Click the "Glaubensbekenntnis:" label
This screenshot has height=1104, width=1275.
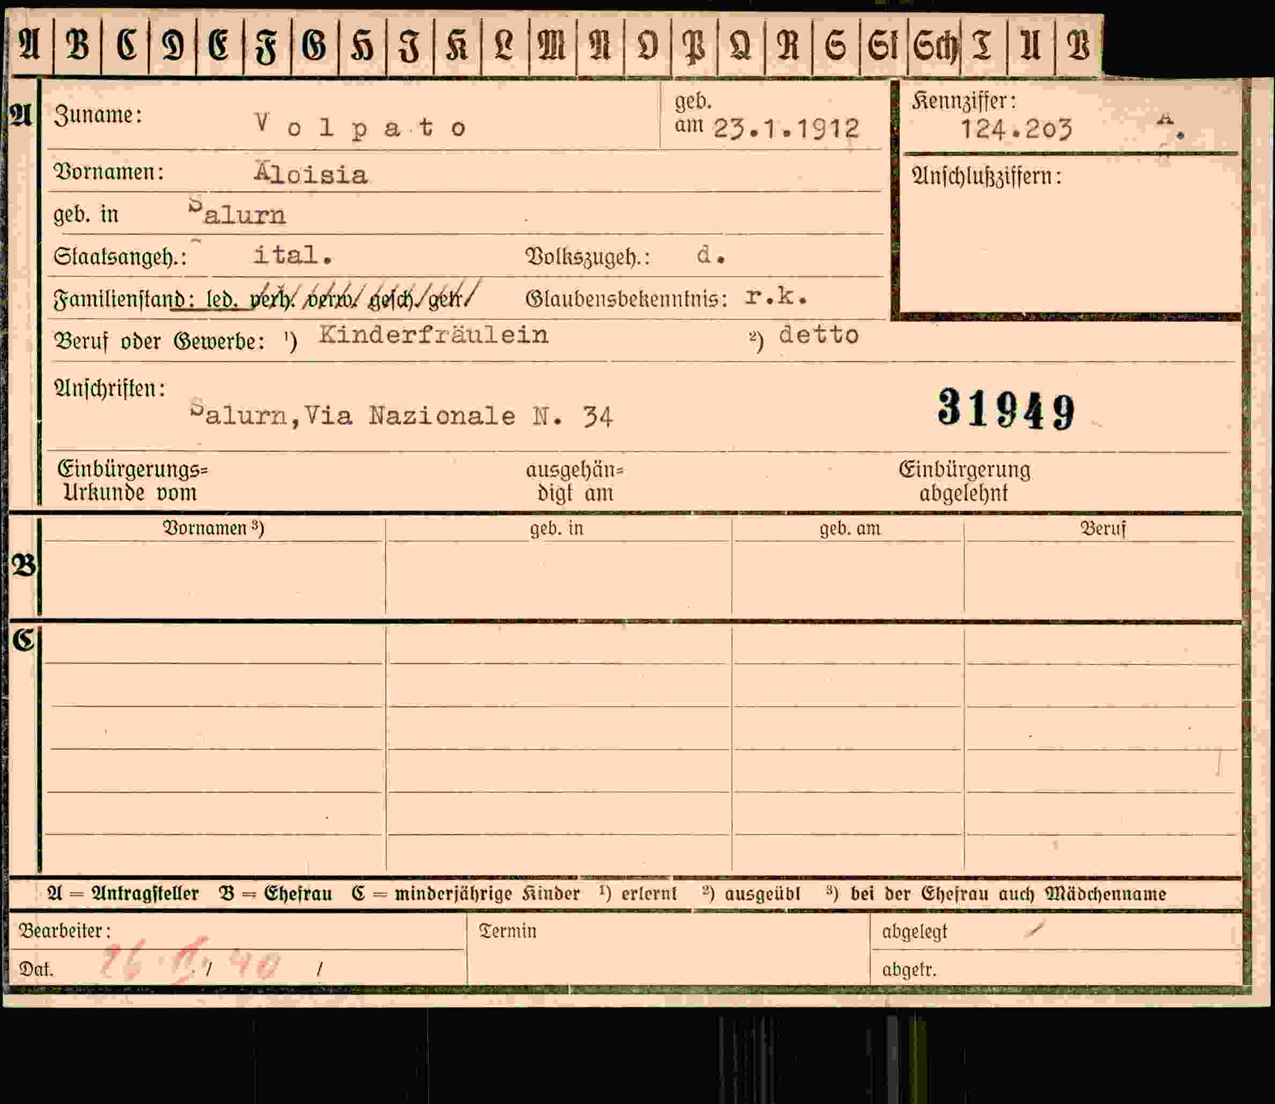(x=626, y=299)
